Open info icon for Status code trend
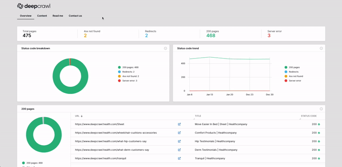Viewport: 342px width, 167px height. click(321, 48)
